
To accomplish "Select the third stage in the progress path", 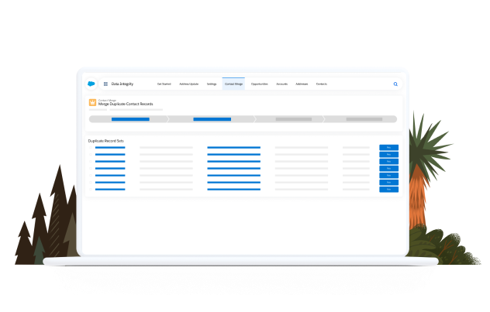I will (x=290, y=119).
